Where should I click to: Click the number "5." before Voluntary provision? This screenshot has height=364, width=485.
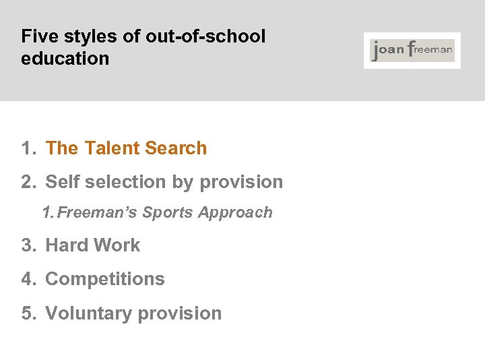point(28,313)
